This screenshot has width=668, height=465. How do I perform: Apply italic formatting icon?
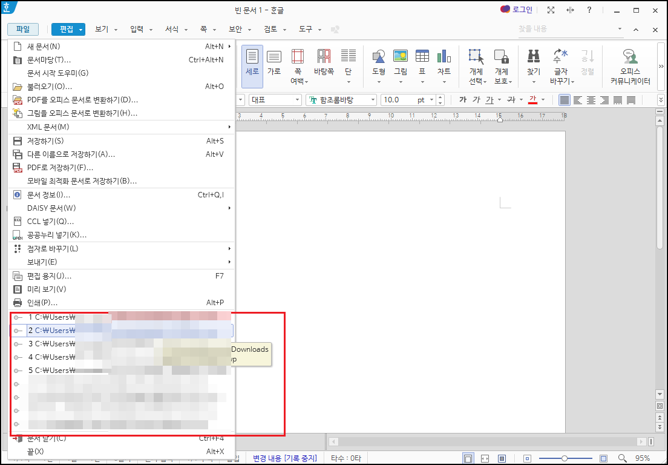pos(476,100)
